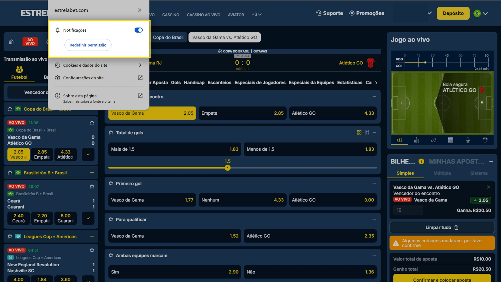Star the Total de gols market

(x=111, y=132)
